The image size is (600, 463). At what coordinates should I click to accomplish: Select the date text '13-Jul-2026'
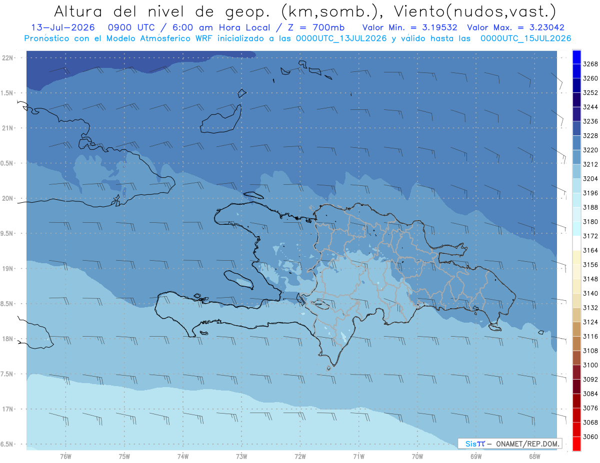tap(62, 27)
